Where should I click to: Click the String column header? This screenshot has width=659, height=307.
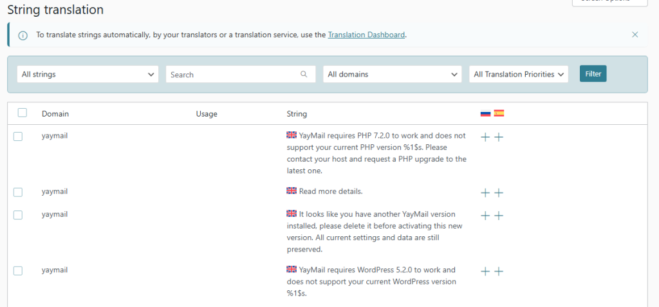click(x=297, y=113)
